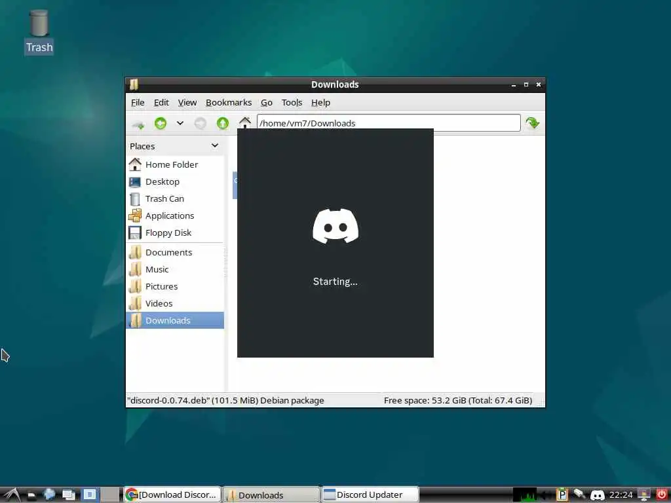Launch the web browser globe icon
The height and width of the screenshot is (503, 671).
tap(49, 495)
